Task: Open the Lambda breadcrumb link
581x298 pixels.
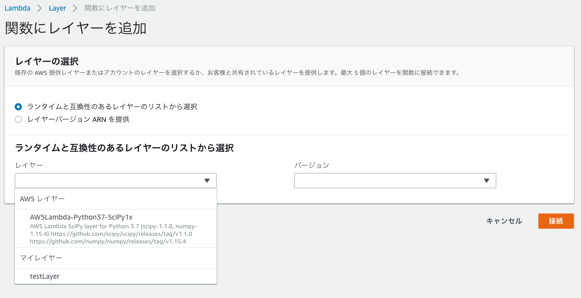Action: [17, 8]
